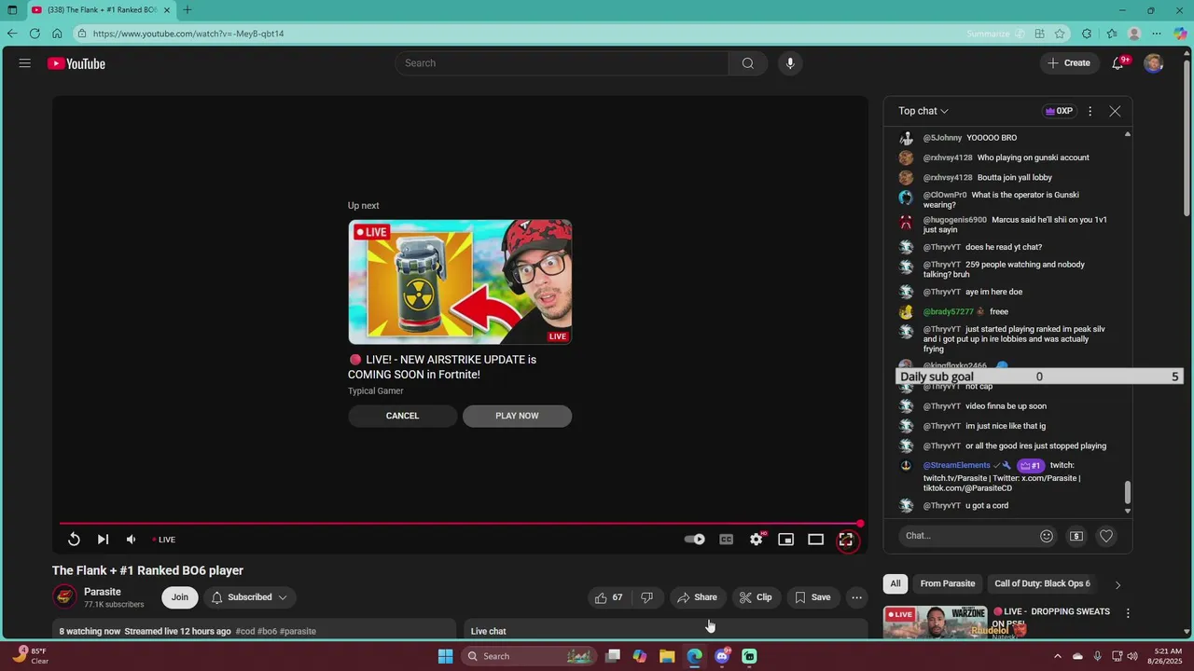The image size is (1194, 671).
Task: Toggle the autoplay switch in player
Action: 695,540
